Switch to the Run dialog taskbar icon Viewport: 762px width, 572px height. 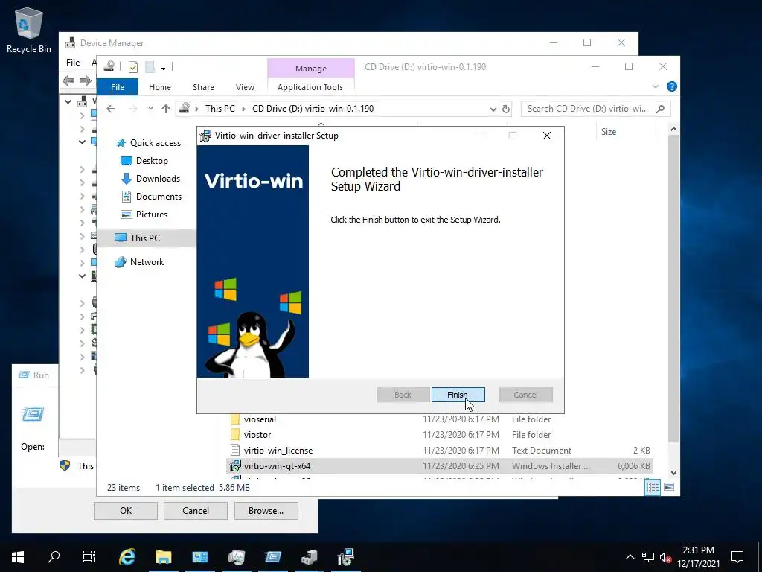[272, 557]
